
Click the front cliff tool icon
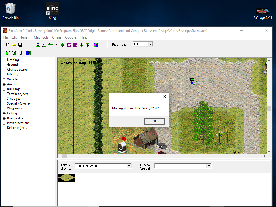pyautogui.click(x=8, y=53)
